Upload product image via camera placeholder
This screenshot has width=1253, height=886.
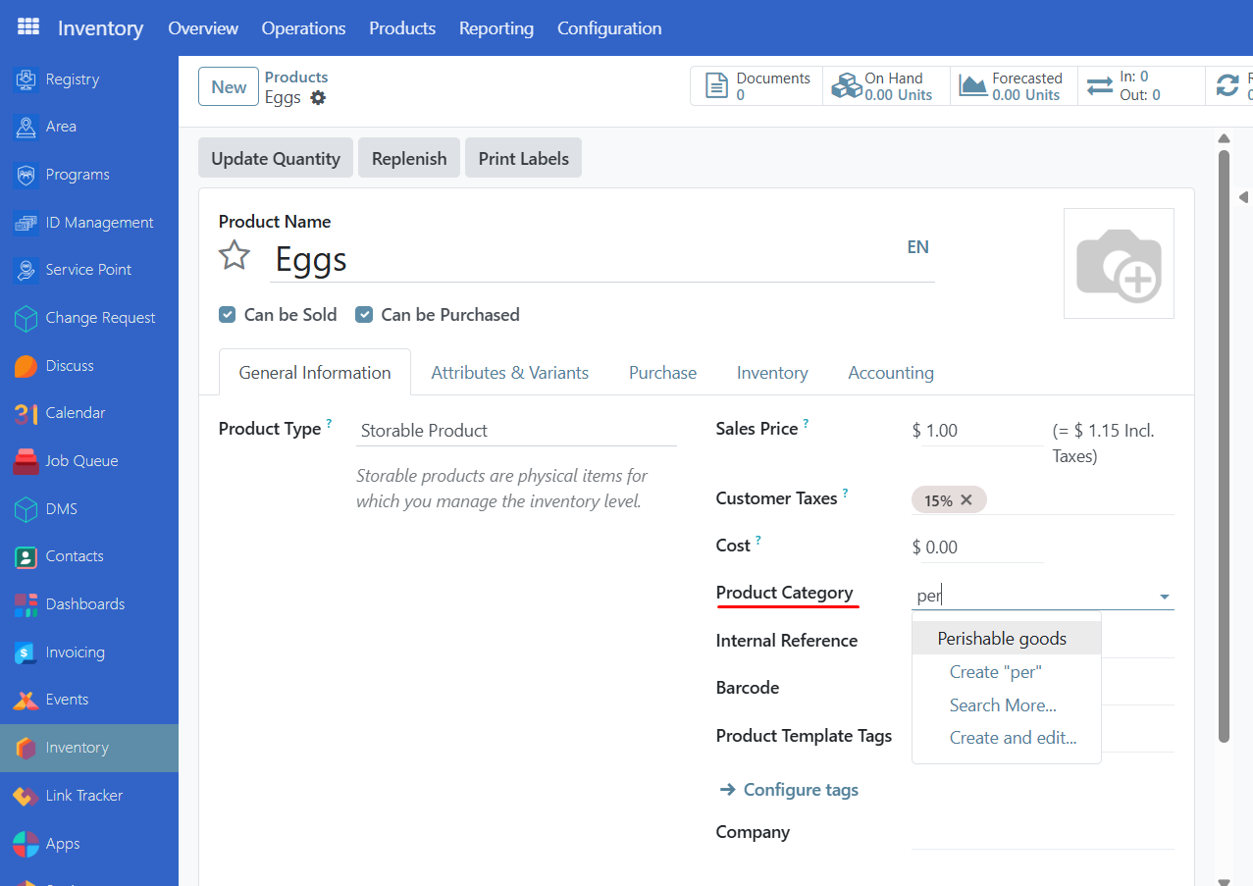pyautogui.click(x=1119, y=263)
